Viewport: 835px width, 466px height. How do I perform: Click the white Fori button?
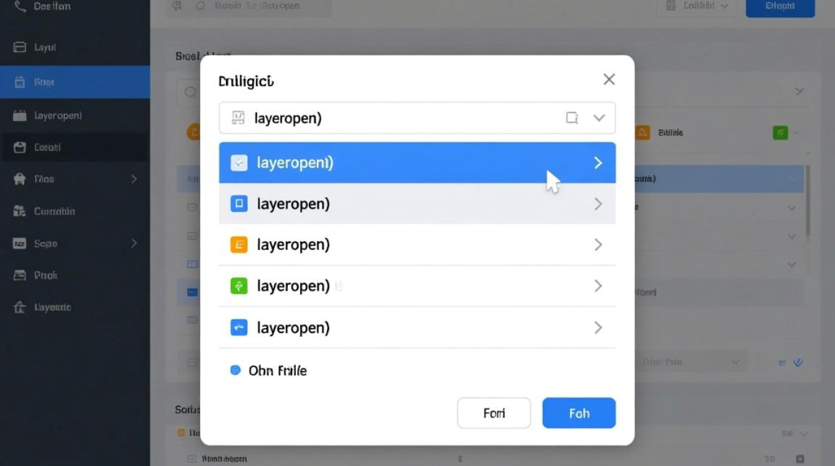(494, 413)
